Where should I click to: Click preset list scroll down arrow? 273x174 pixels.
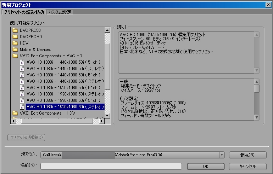coord(107,116)
